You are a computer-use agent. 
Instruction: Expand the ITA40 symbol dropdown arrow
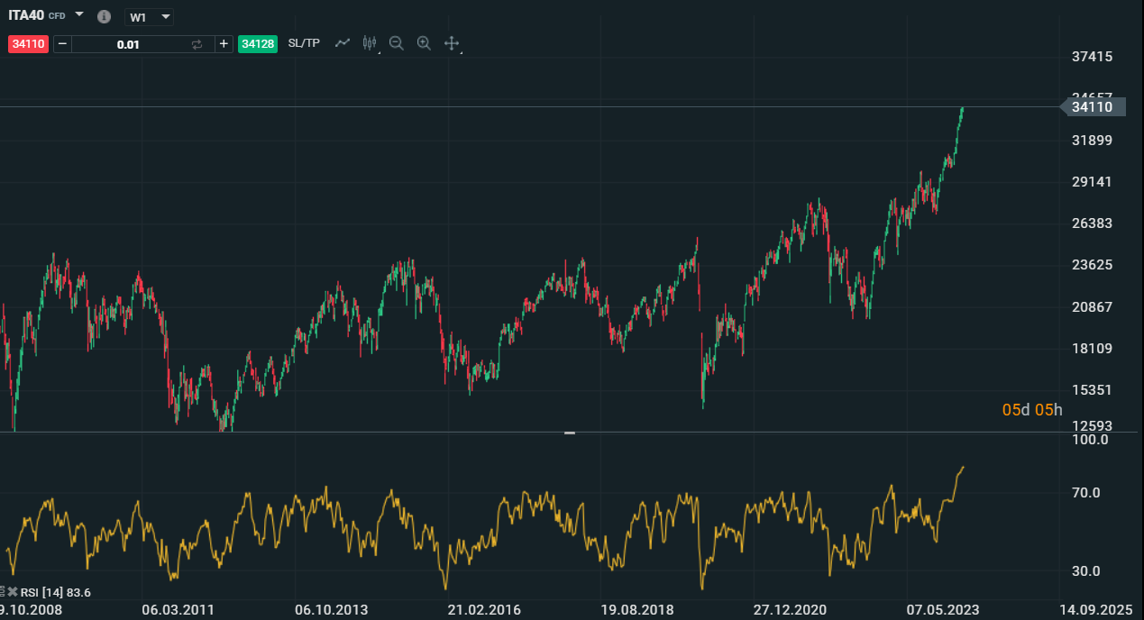point(79,15)
